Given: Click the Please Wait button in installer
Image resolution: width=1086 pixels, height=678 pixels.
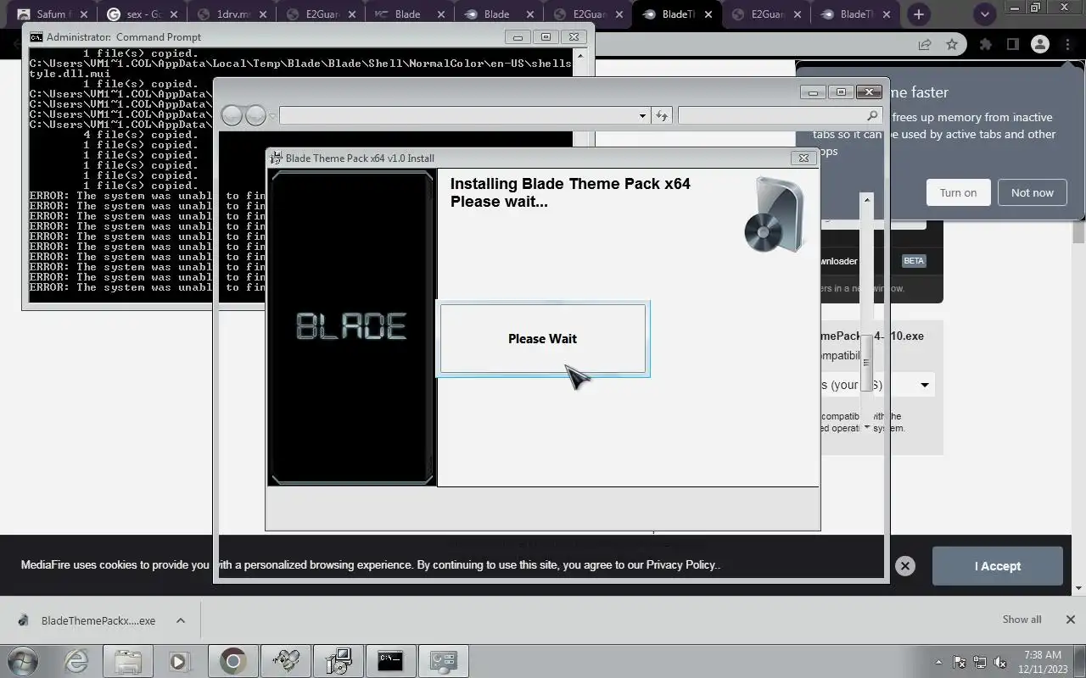Looking at the screenshot, I should tap(543, 338).
